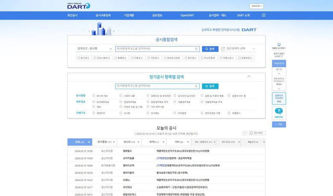Click 유가증권시장 market cell

click(108, 165)
